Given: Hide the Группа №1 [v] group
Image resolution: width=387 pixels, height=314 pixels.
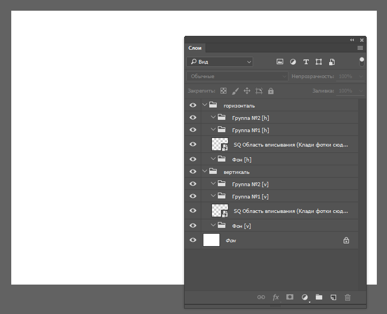Looking at the screenshot, I should [193, 196].
